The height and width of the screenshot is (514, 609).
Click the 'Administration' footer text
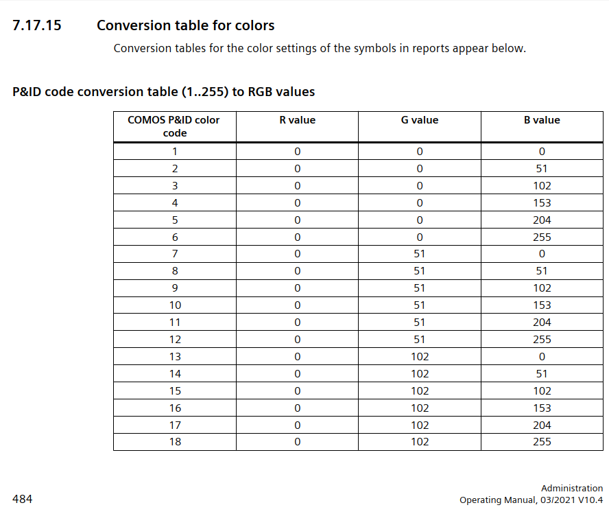[x=572, y=489]
